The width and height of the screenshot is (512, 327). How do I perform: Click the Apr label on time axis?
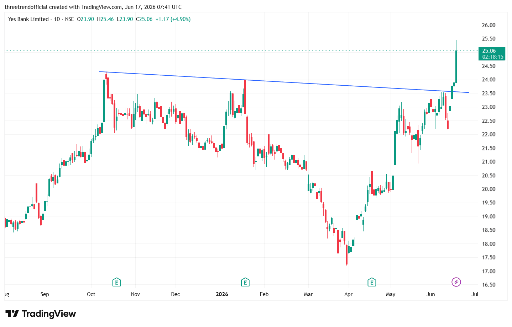pyautogui.click(x=348, y=294)
